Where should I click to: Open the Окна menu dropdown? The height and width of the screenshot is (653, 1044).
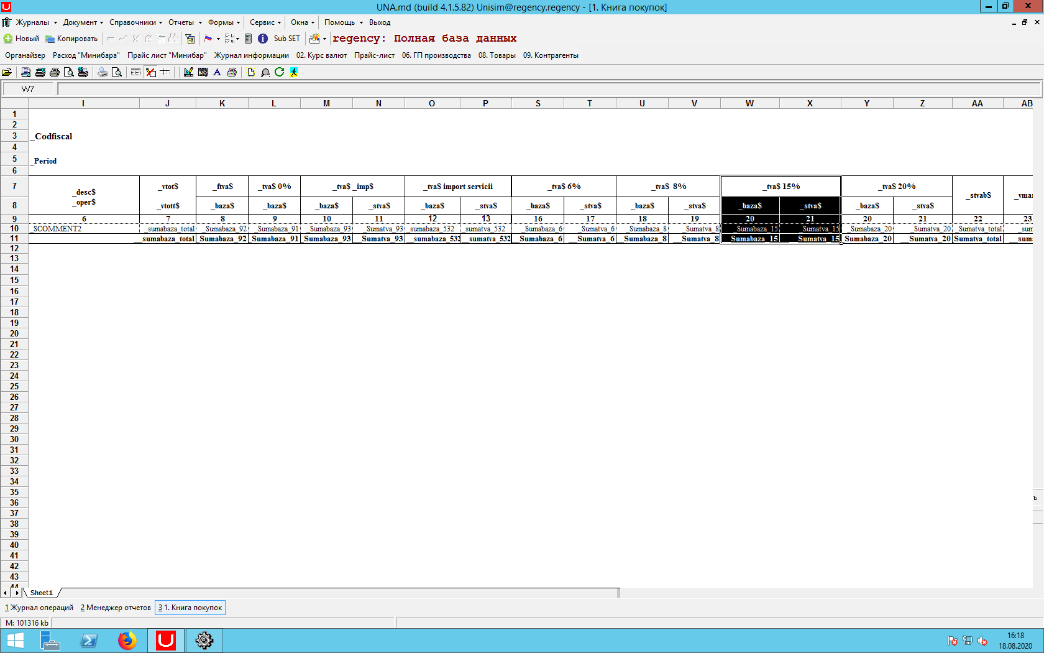303,22
